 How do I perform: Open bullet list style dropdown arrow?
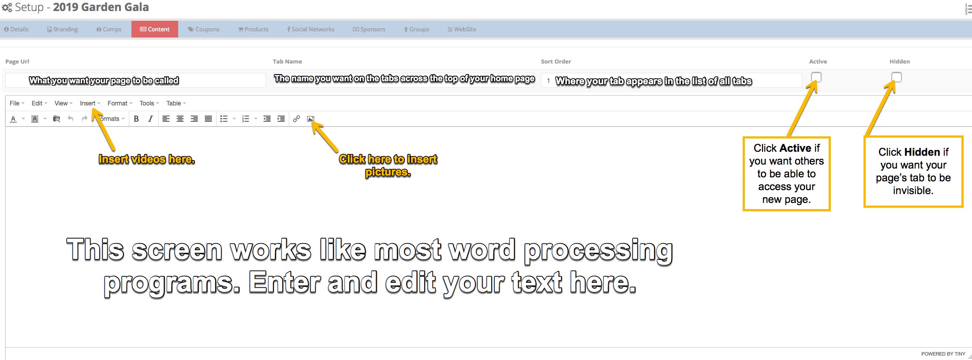pos(234,119)
